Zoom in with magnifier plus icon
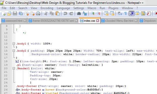The image size is (157, 94). pyautogui.click(x=92, y=13)
